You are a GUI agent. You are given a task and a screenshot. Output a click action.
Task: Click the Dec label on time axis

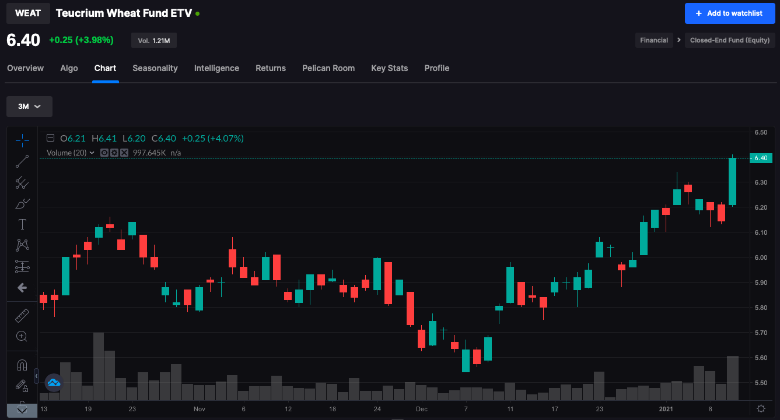pos(422,409)
